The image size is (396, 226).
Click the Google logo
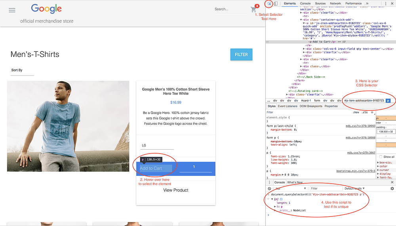pos(46,9)
